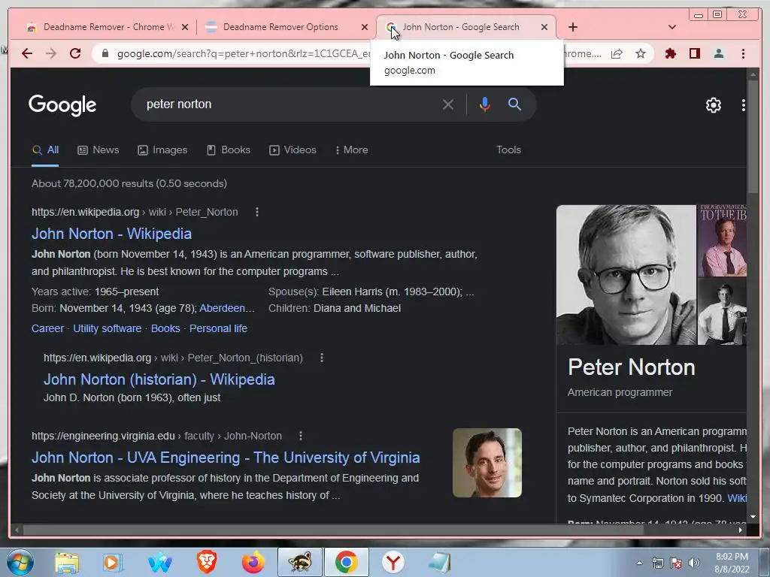This screenshot has width=770, height=577.
Task: Open options for the Peter_Norton Wikipedia result
Action: click(257, 212)
